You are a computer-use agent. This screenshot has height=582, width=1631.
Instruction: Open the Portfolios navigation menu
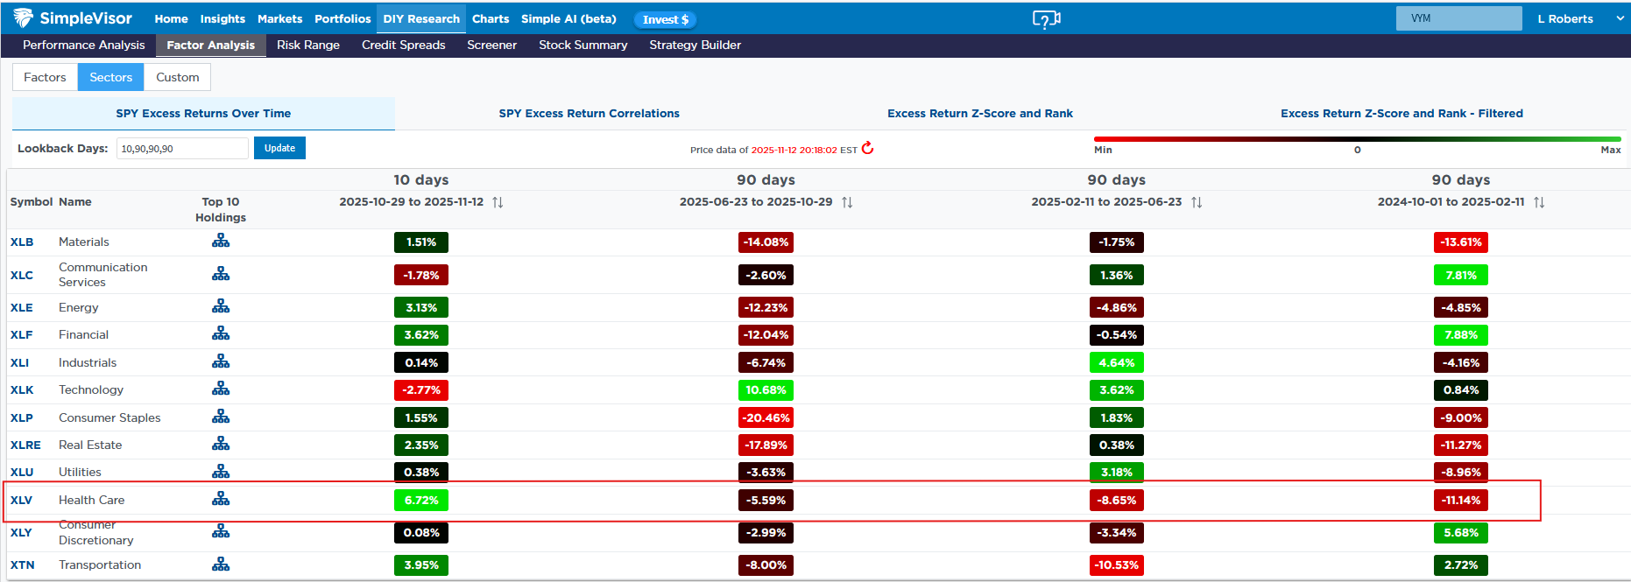point(342,18)
